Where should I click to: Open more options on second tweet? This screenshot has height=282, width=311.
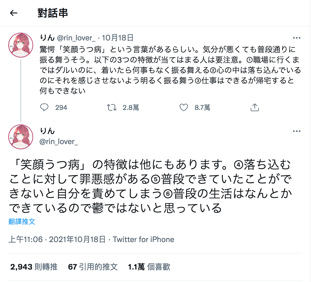pyautogui.click(x=296, y=131)
